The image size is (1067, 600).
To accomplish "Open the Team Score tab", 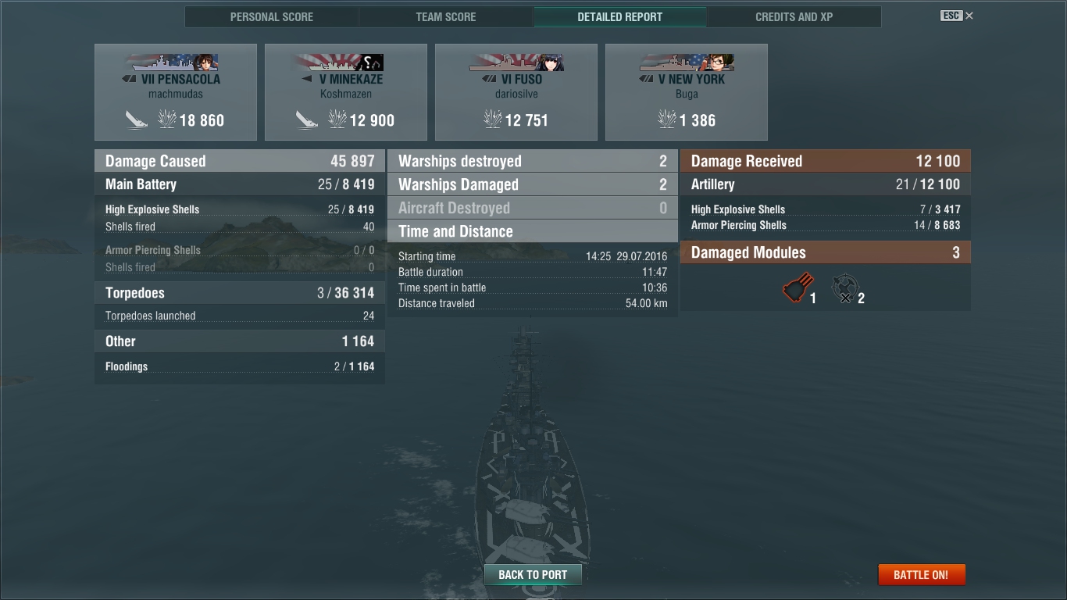I will (x=446, y=16).
